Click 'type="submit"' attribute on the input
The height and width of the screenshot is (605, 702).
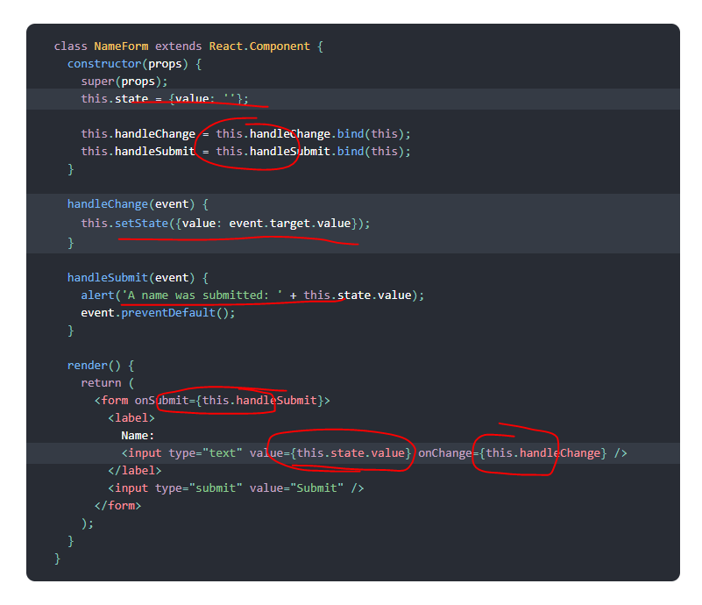[x=199, y=488]
